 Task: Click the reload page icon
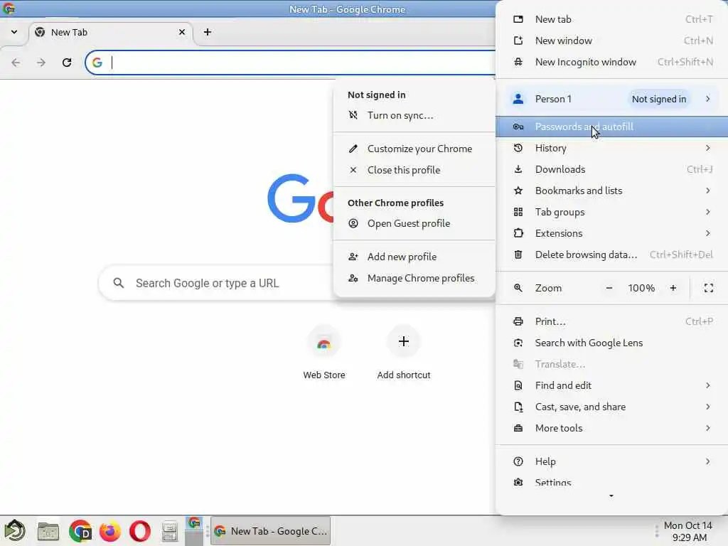coord(67,63)
